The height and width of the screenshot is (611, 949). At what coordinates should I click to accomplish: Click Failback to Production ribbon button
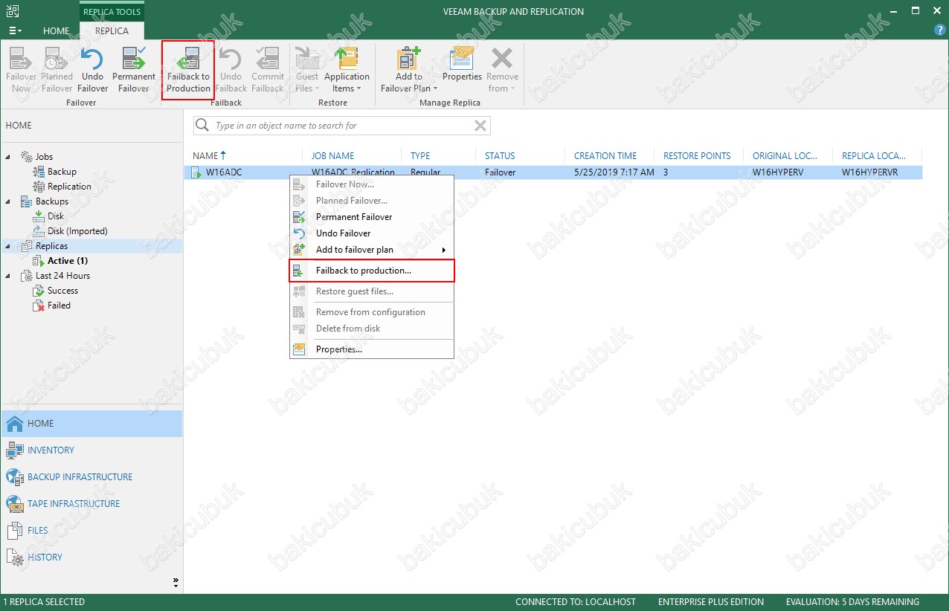[x=188, y=70]
